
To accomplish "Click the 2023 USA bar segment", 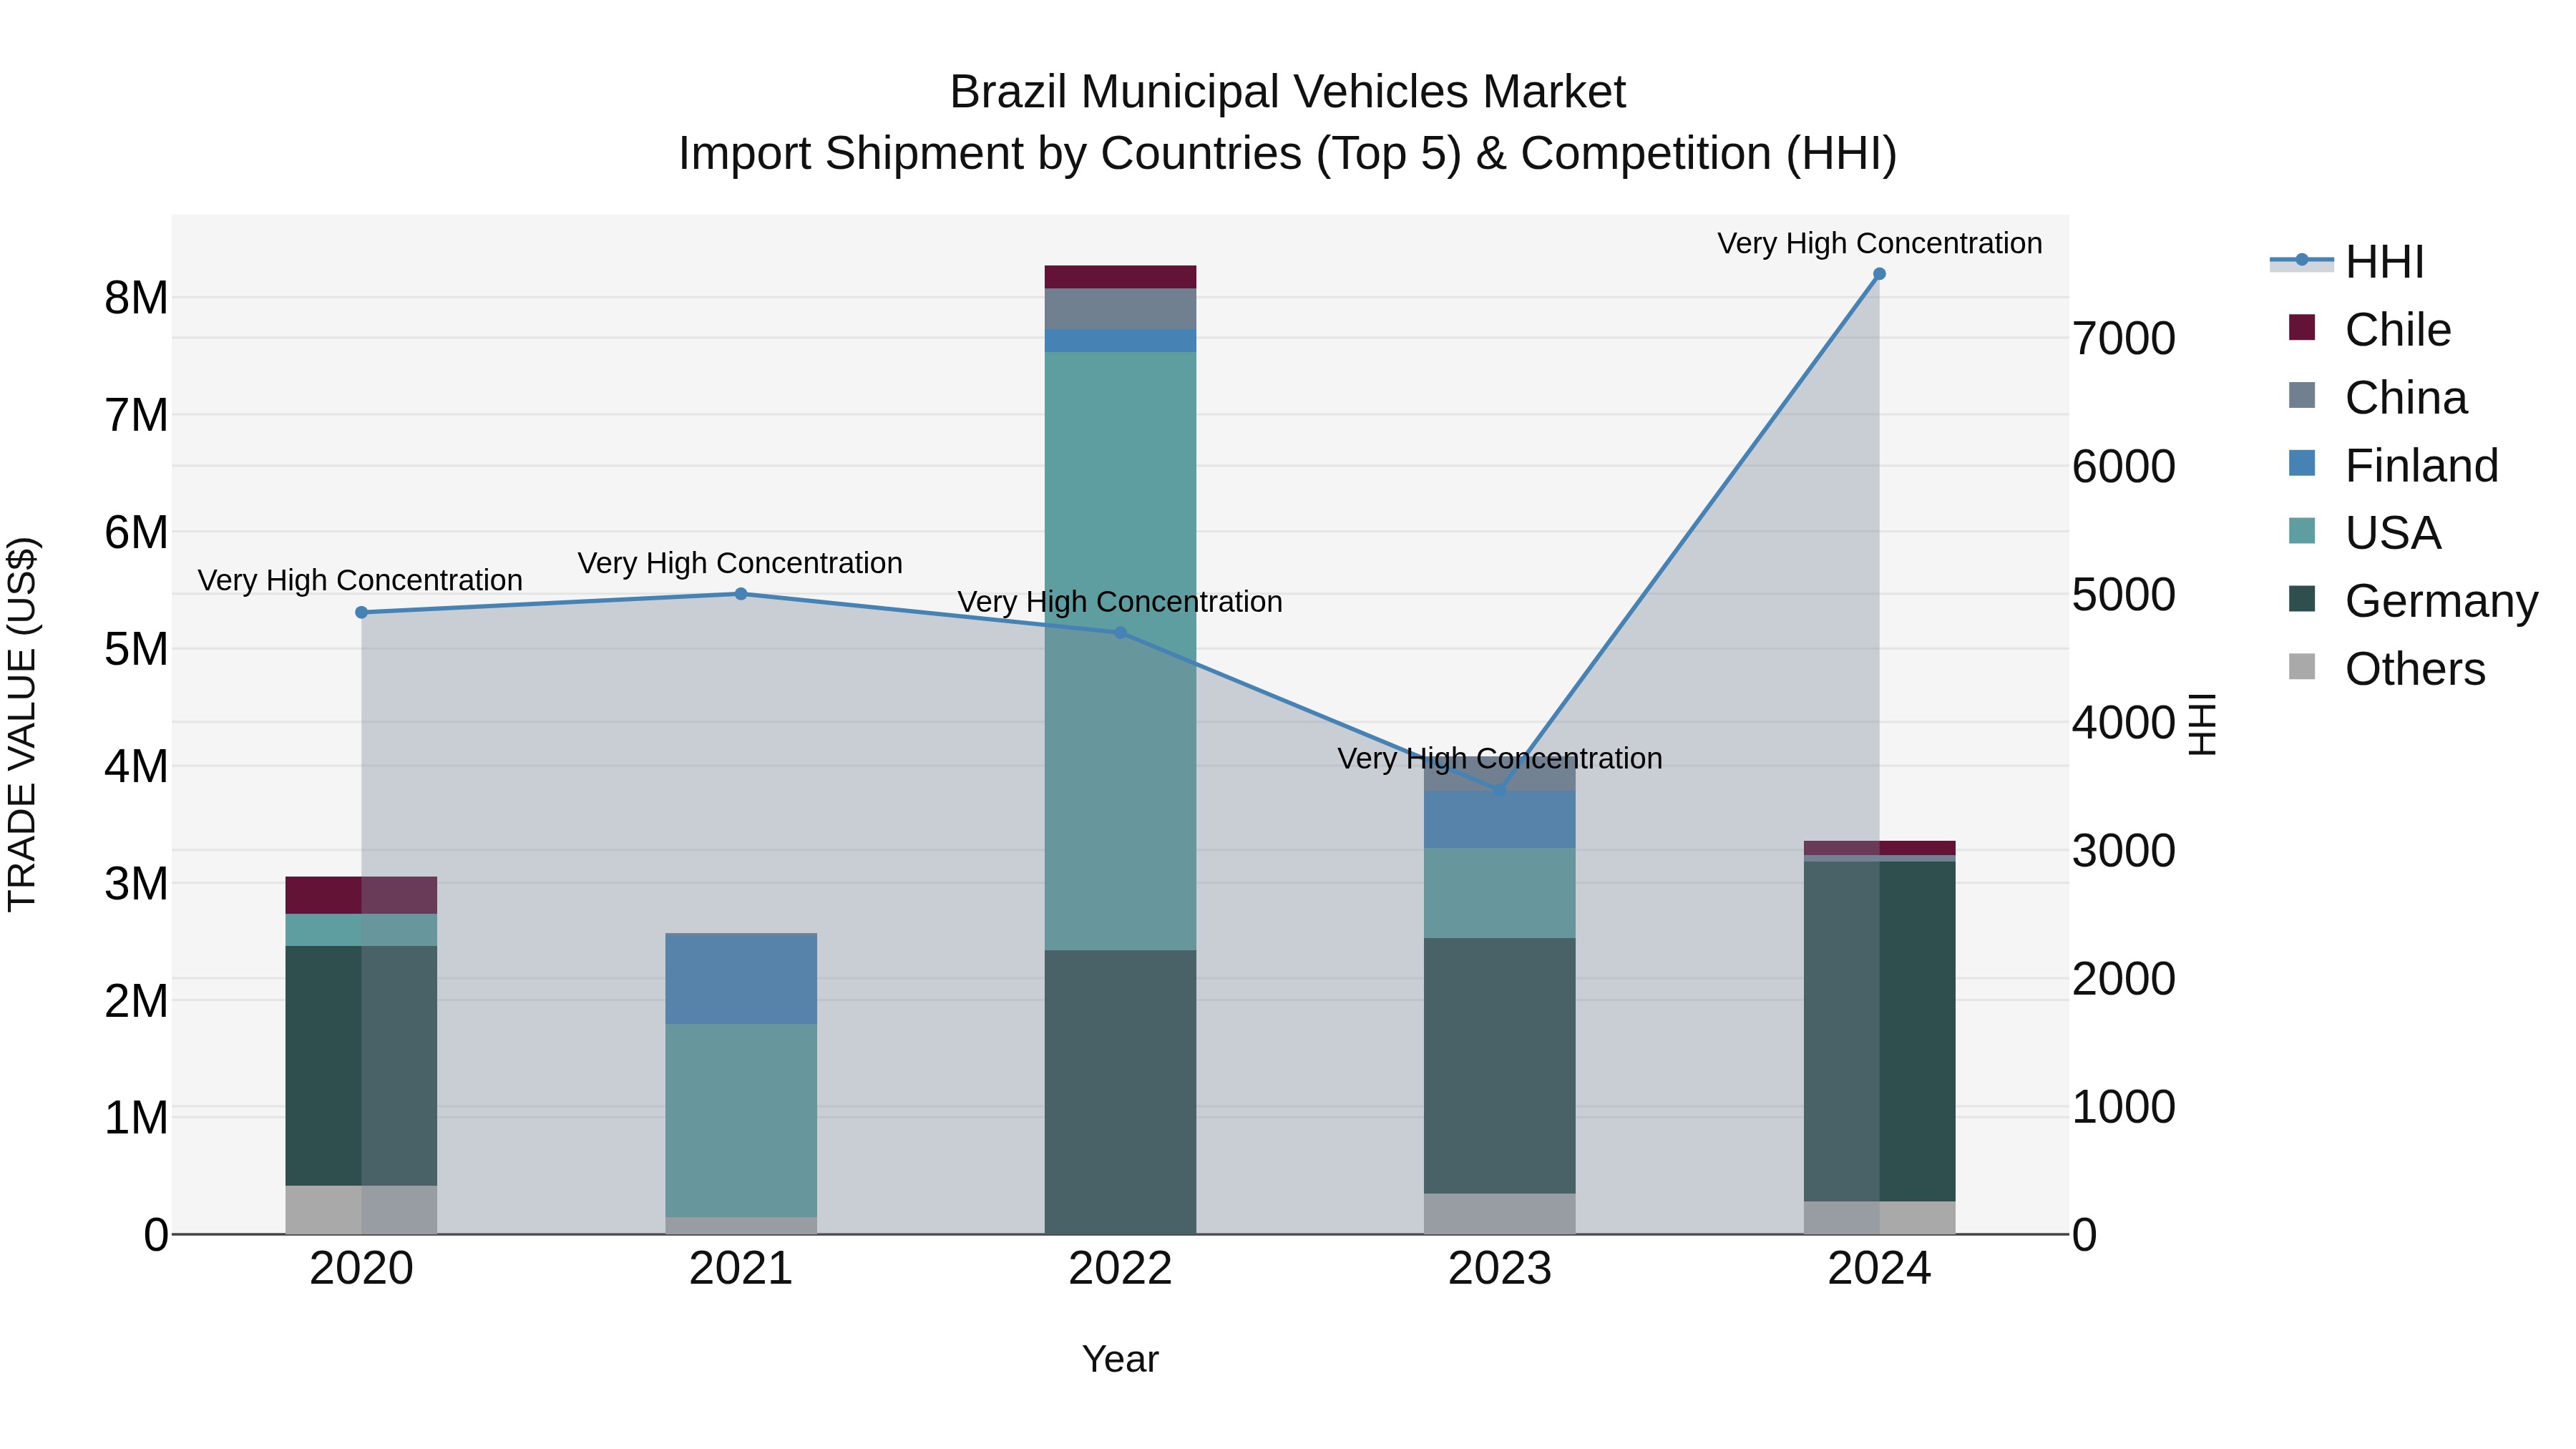I will click(x=1499, y=893).
